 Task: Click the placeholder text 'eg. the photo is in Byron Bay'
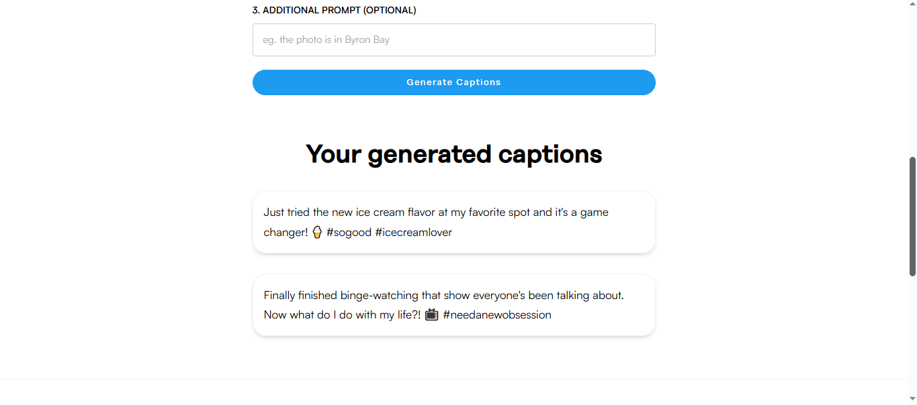click(326, 40)
